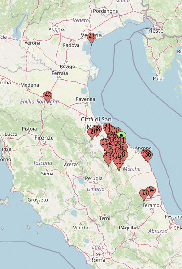Image resolution: width=182 pixels, height=269 pixels.
Task: Select the Modena label
Action: click(x=29, y=85)
